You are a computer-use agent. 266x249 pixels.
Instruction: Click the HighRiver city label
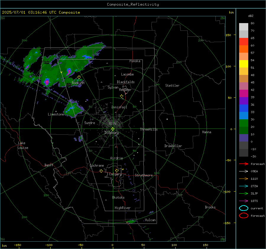click(x=123, y=208)
